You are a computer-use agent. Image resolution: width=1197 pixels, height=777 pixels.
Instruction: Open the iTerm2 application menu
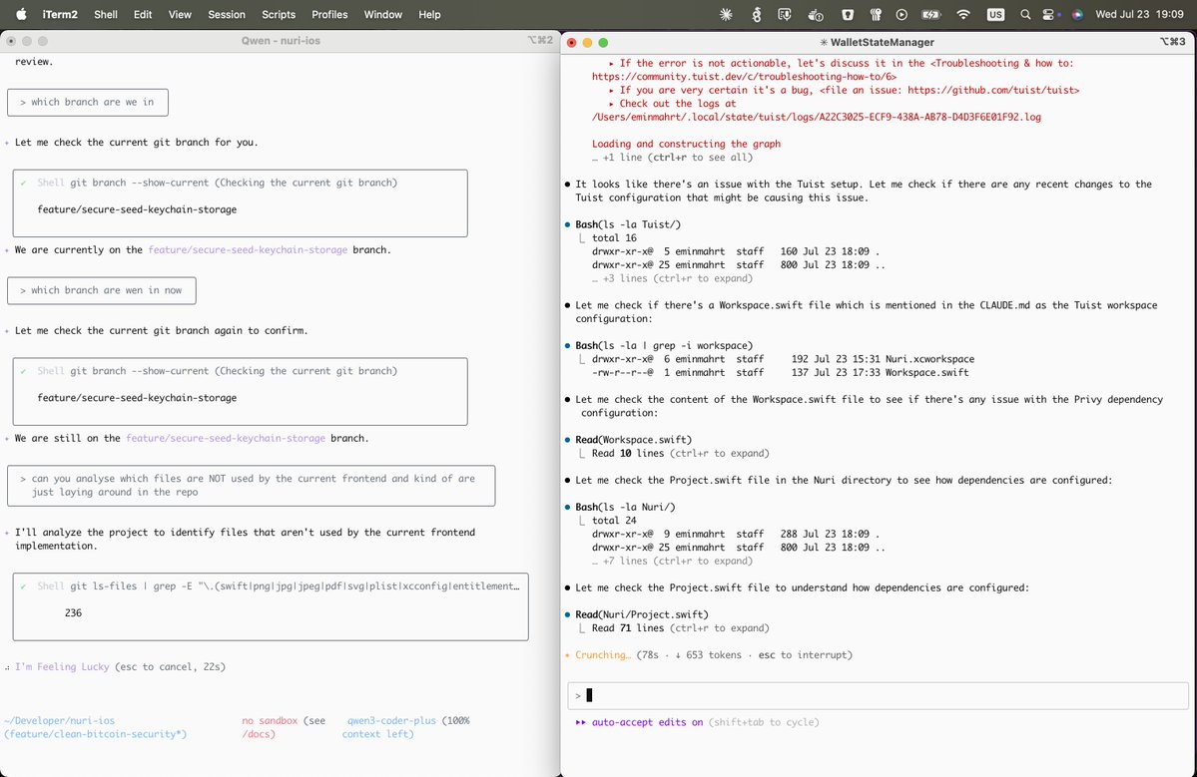60,14
